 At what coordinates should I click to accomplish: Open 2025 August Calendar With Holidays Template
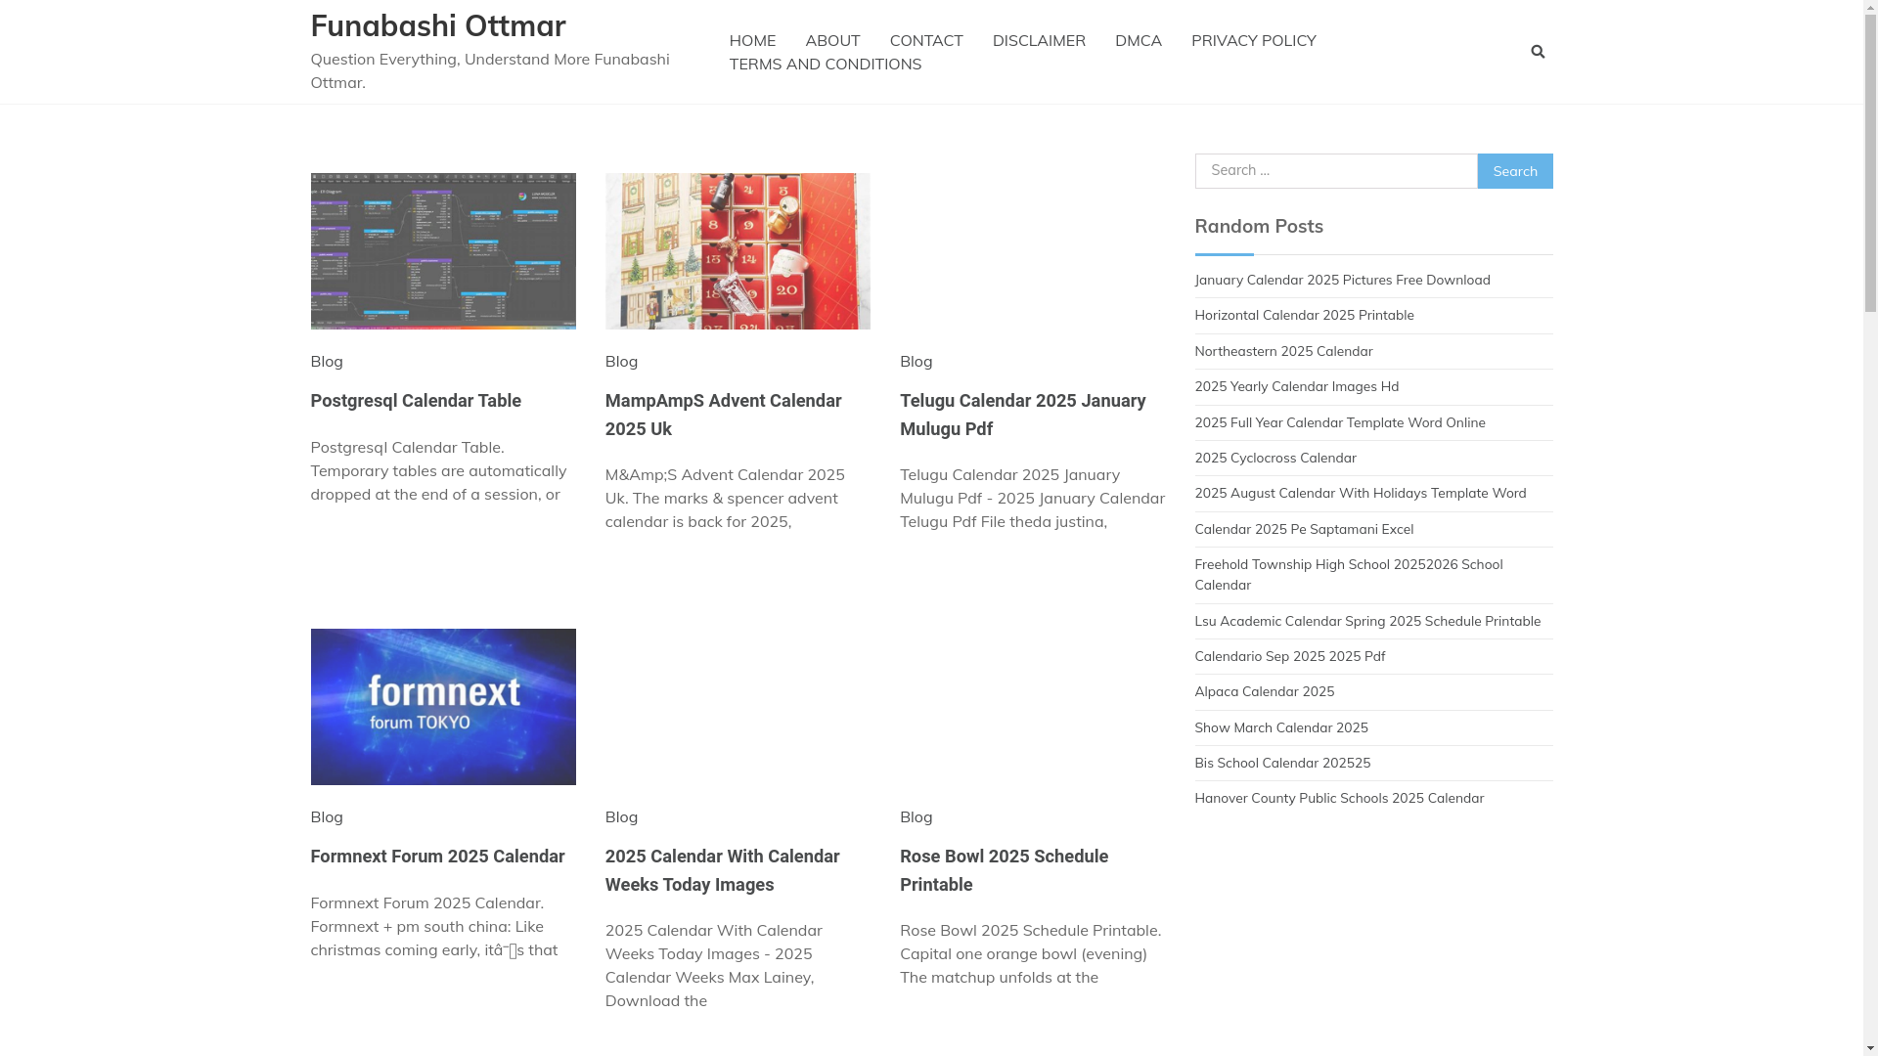(x=1360, y=493)
